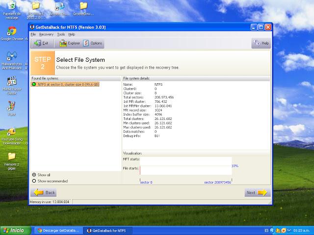
Task: Click the Next button
Action: point(257,192)
